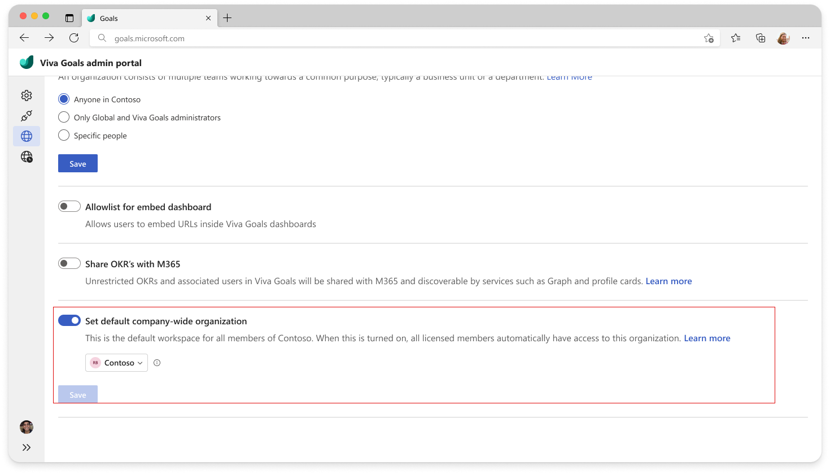The image size is (830, 474).
Task: Open the globe-with-clock sidebar icon
Action: pos(26,156)
